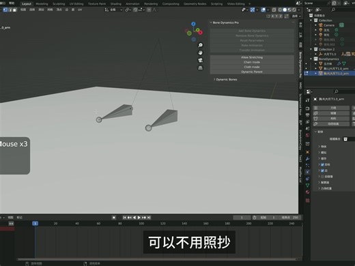Viewport: 355px width, 266px height.
Task: Click the timeline horizontal scrollbar
Action: 157,259
